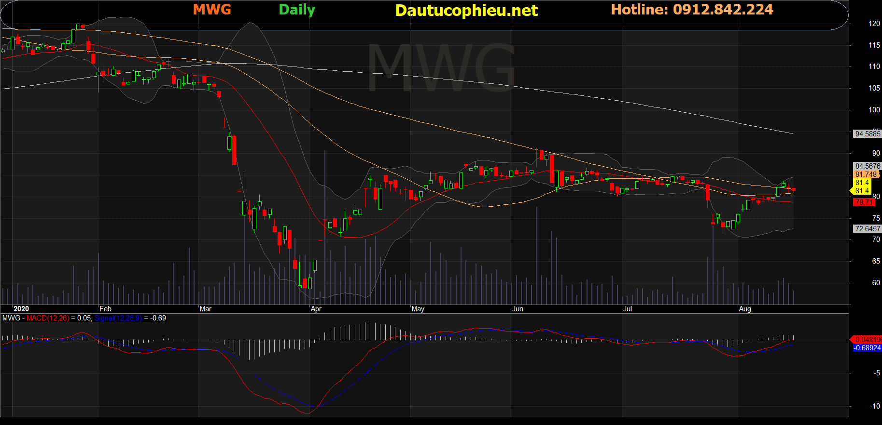882x425 pixels.
Task: Click the 2020 year label on axis
Action: tap(21, 309)
